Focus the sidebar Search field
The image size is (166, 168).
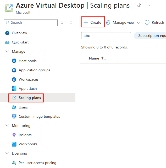pyautogui.click(x=31, y=23)
